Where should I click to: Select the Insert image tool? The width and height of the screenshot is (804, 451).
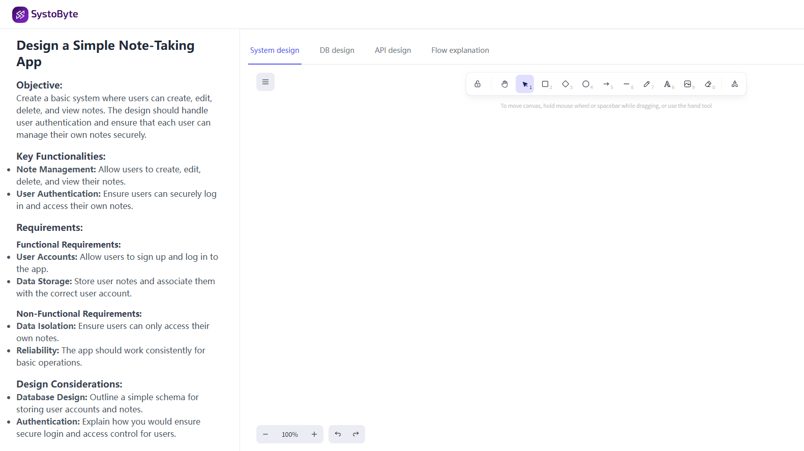tap(688, 84)
